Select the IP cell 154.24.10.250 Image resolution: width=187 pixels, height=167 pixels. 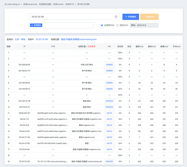point(24,143)
